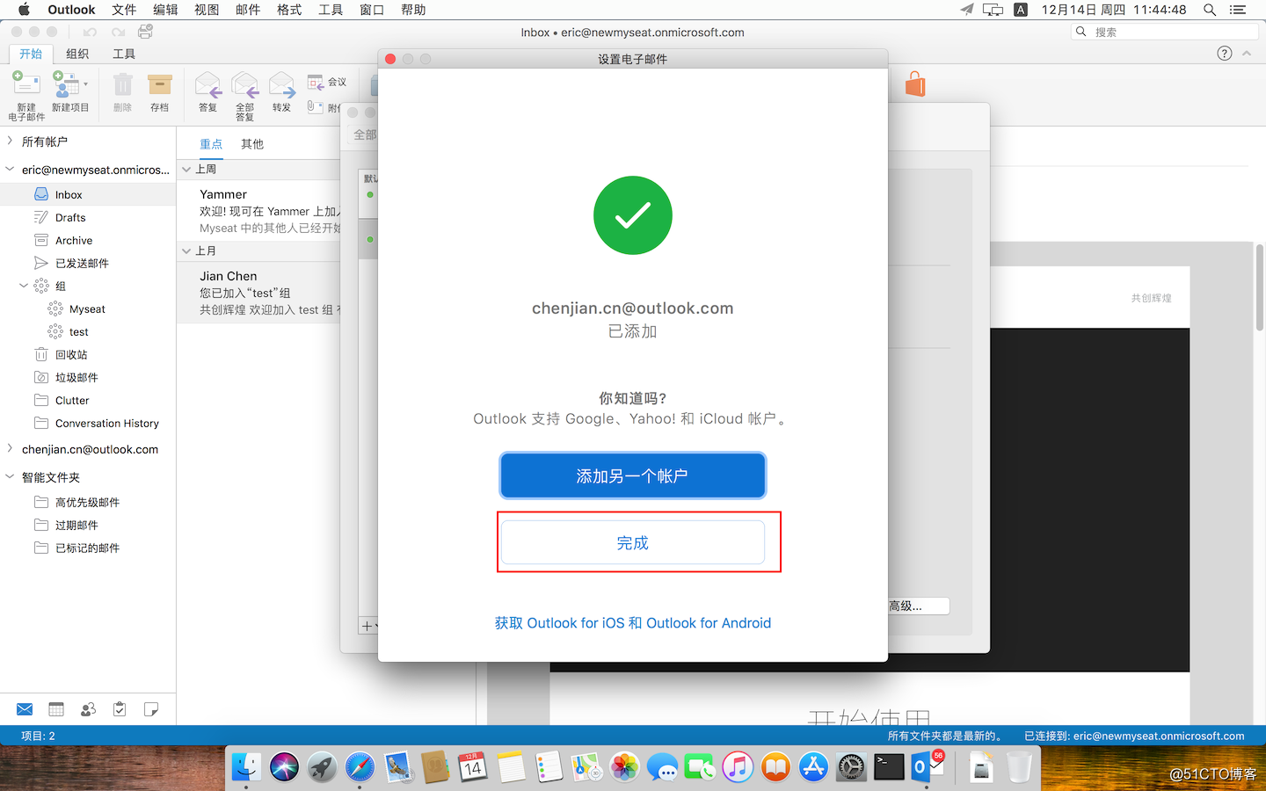Image resolution: width=1266 pixels, height=791 pixels.
Task: Click the New Items icon
Action: click(x=66, y=84)
